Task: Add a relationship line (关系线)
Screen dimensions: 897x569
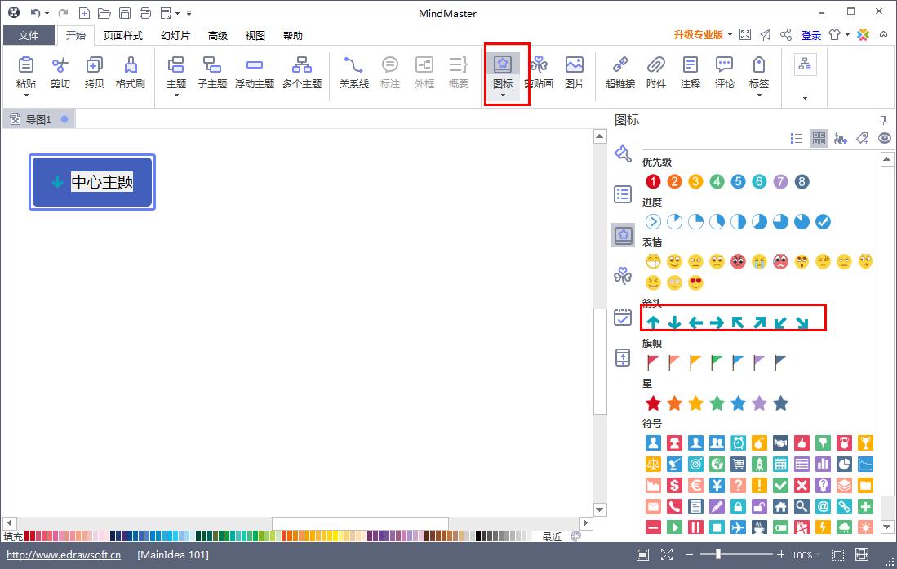Action: click(353, 73)
